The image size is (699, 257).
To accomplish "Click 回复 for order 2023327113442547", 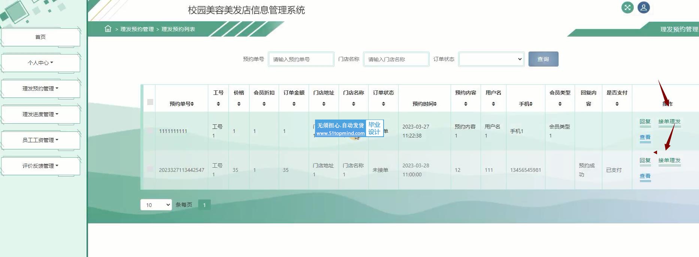I will (645, 160).
